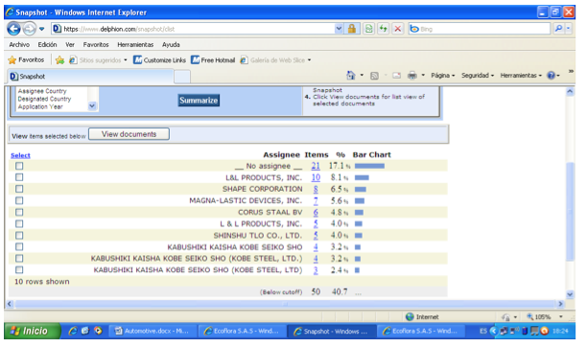
Task: Open the Herramientas menu in menu bar
Action: (135, 44)
